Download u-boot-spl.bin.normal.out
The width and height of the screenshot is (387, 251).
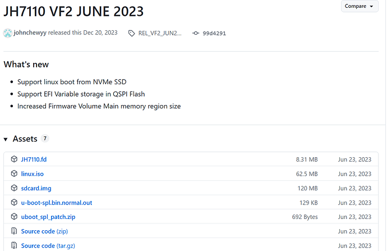(57, 203)
